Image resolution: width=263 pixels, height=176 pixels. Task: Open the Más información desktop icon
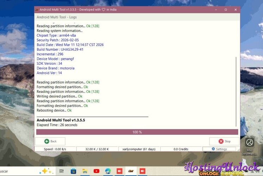pyautogui.click(x=249, y=147)
